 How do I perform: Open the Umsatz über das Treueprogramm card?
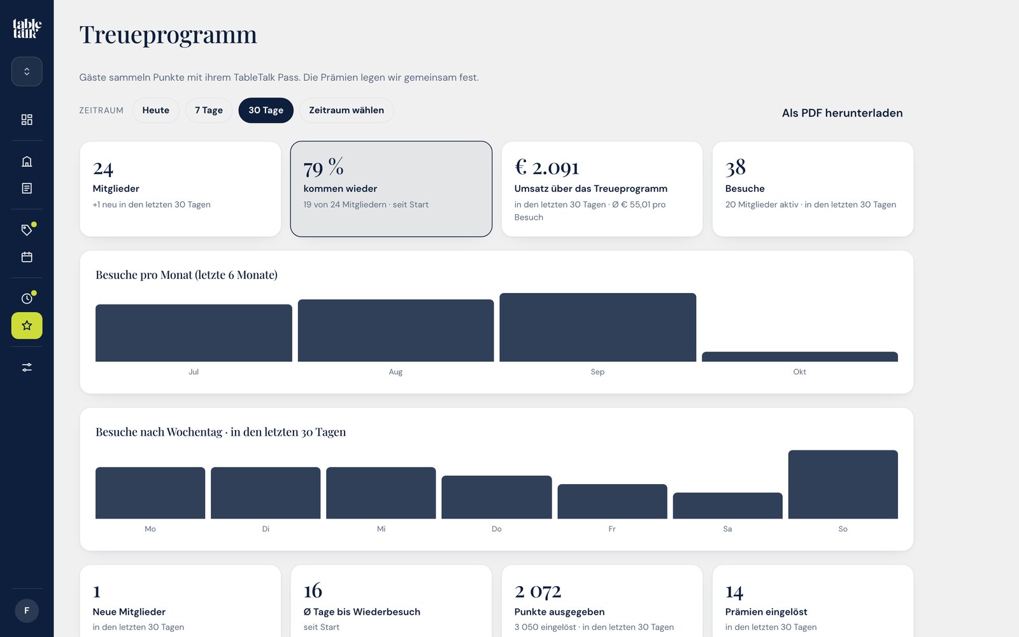602,189
